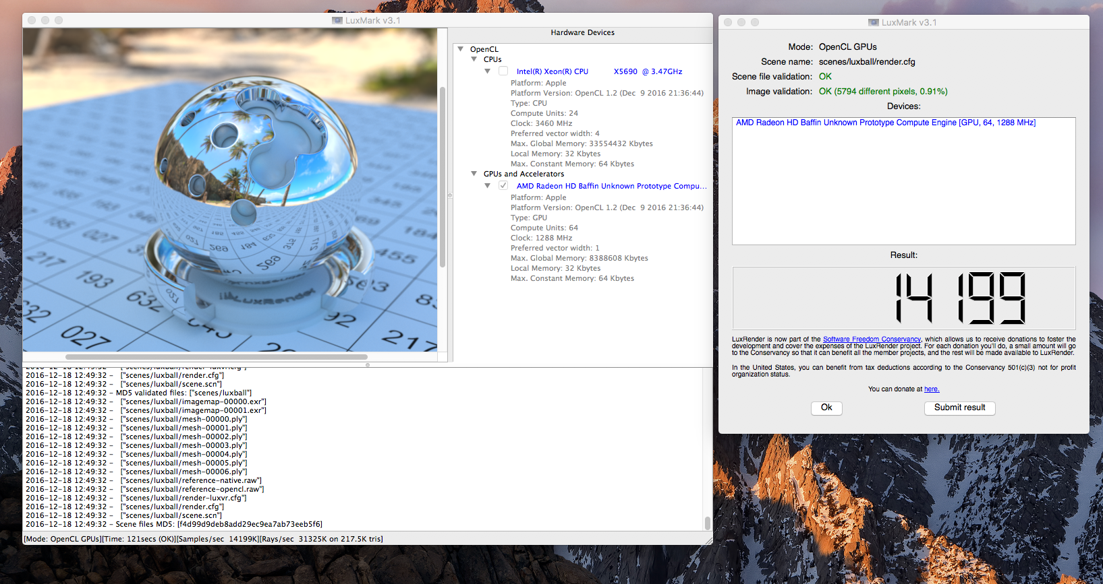
Task: Open the Software Freedom Conservancy link
Action: coord(872,339)
